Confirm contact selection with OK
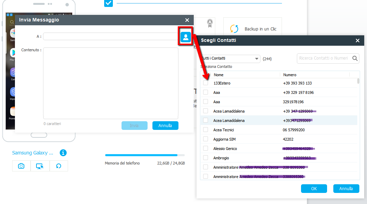Viewport: 367px width, 204px height. pyautogui.click(x=314, y=189)
